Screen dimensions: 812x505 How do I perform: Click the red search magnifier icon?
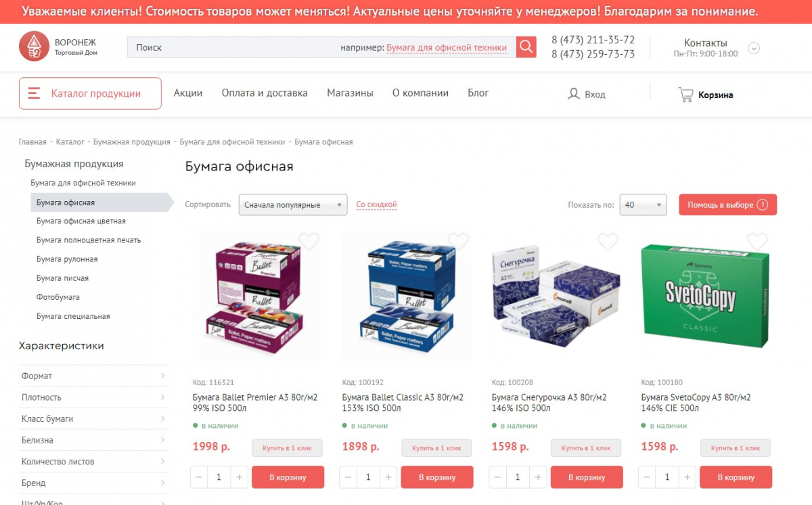[526, 47]
